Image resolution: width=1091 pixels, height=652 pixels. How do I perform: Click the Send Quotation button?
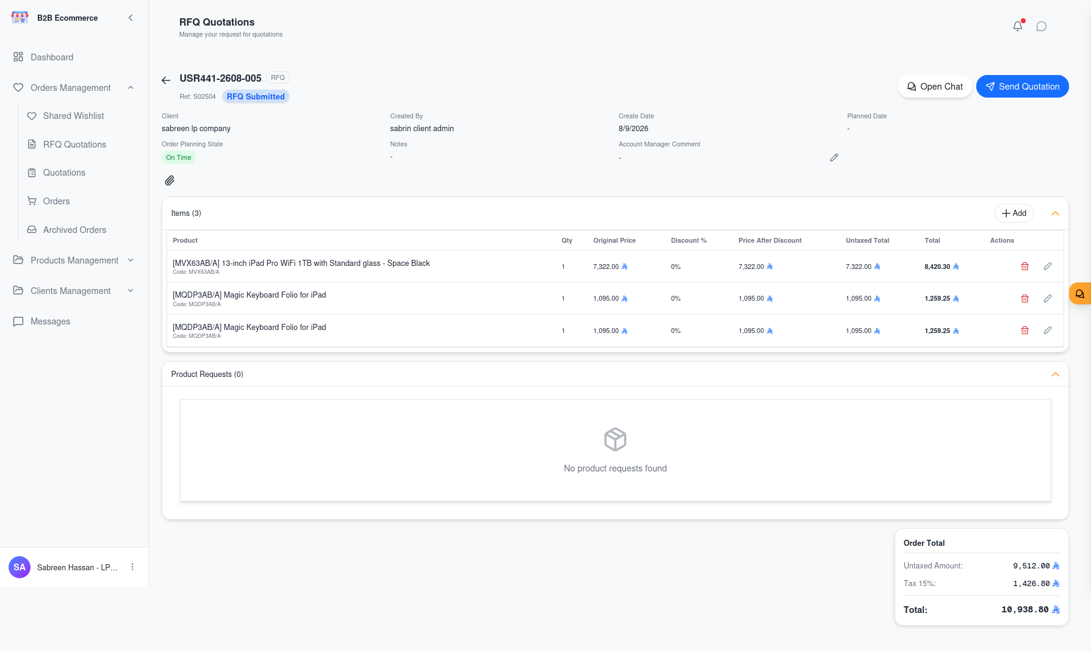coord(1022,87)
